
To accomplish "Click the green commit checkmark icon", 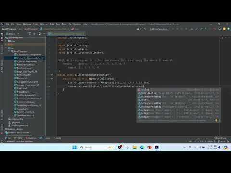I will coord(201,29).
